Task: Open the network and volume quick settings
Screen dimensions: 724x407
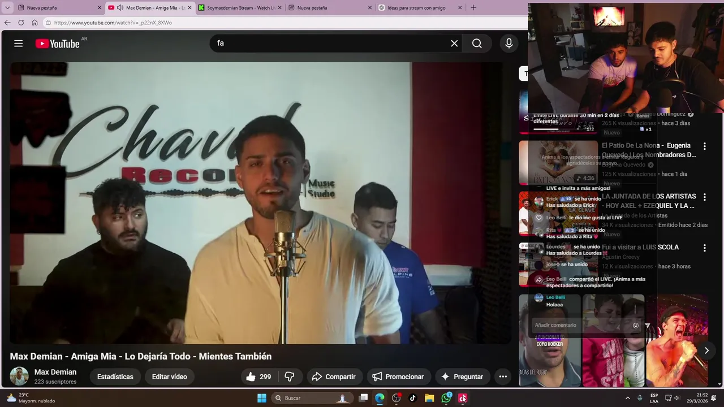Action: click(672, 398)
